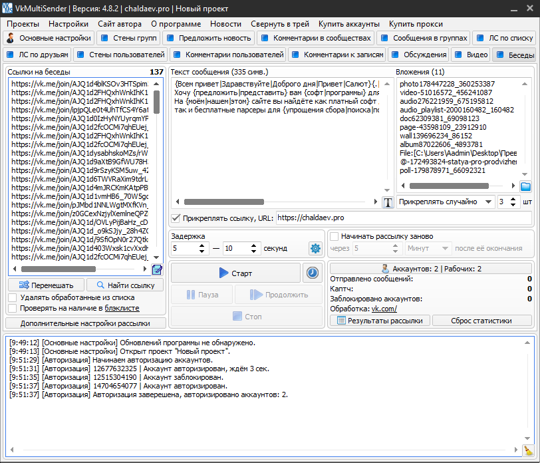This screenshot has width=540, height=463.
Task: Click the user icon on Основные настройки
Action: click(11, 38)
